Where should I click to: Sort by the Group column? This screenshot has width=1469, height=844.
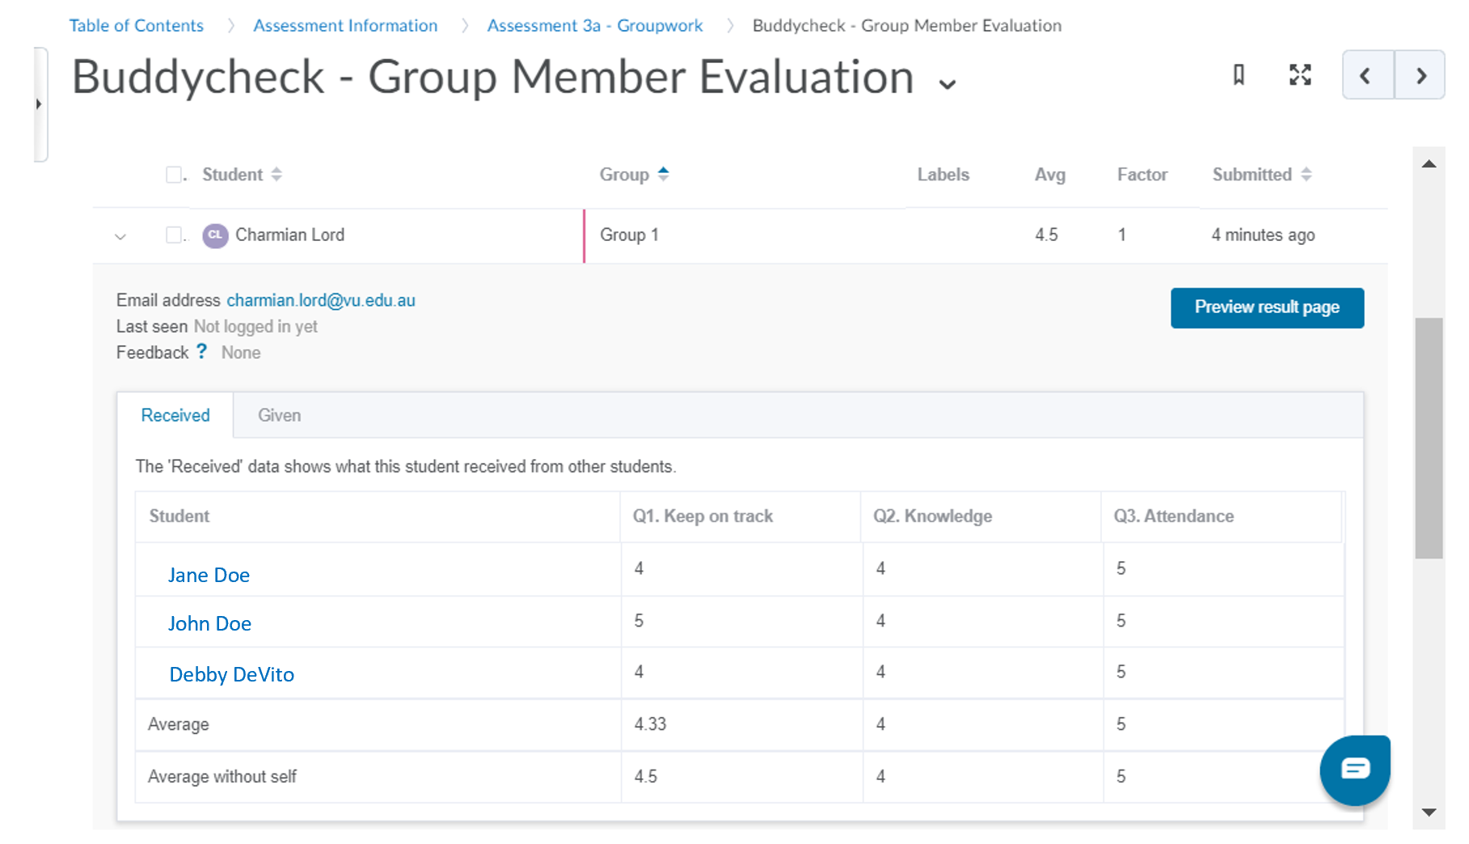tap(634, 175)
